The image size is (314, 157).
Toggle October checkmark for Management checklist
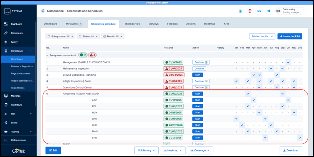(x=288, y=62)
